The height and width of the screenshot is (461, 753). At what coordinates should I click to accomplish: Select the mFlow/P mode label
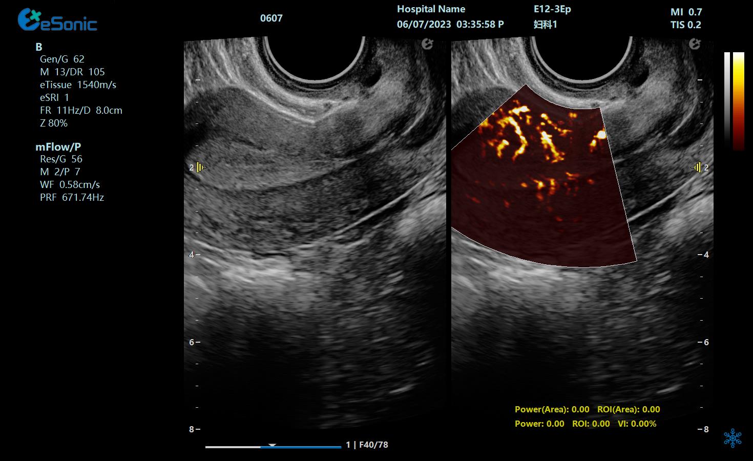click(58, 147)
